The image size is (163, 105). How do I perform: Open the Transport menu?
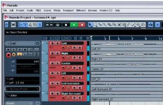[x=68, y=10]
